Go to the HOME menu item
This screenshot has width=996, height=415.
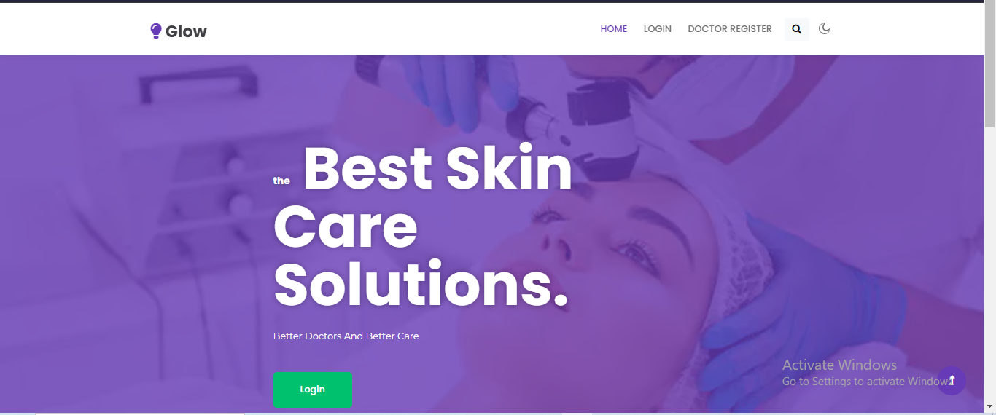[x=614, y=29]
